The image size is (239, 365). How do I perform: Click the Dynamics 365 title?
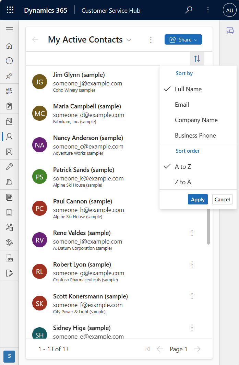point(46,11)
